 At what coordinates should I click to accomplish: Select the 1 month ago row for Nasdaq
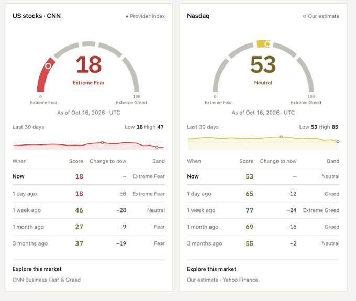(263, 227)
